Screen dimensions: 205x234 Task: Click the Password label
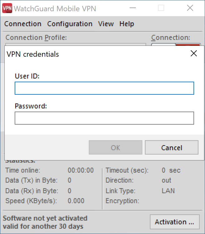point(31,106)
